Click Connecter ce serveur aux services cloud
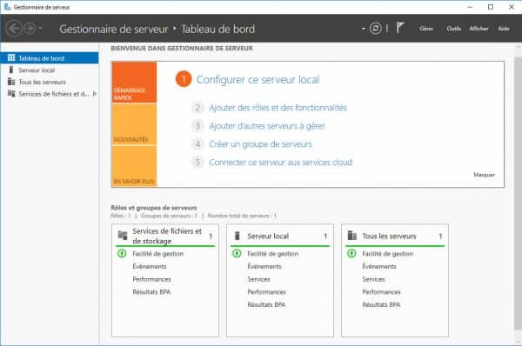Viewport: 522px width, 346px height. [x=281, y=163]
